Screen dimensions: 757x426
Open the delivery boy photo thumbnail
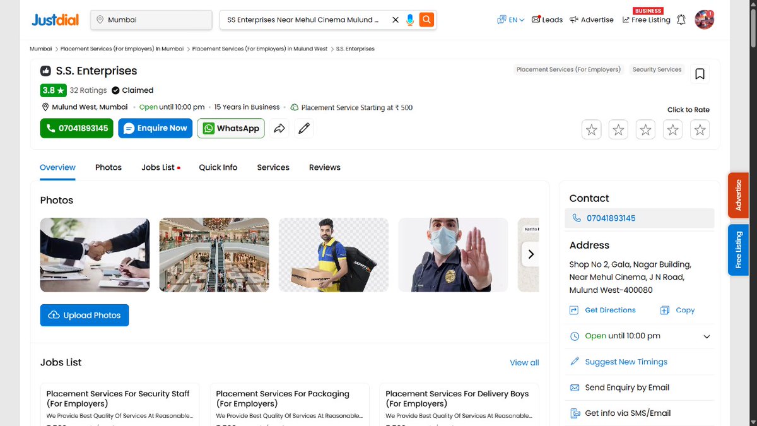[334, 255]
